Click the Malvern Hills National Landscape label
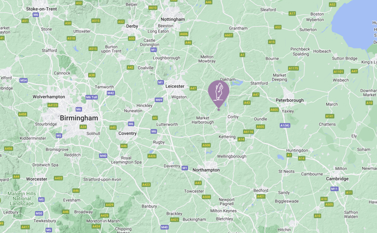 (x=22, y=198)
